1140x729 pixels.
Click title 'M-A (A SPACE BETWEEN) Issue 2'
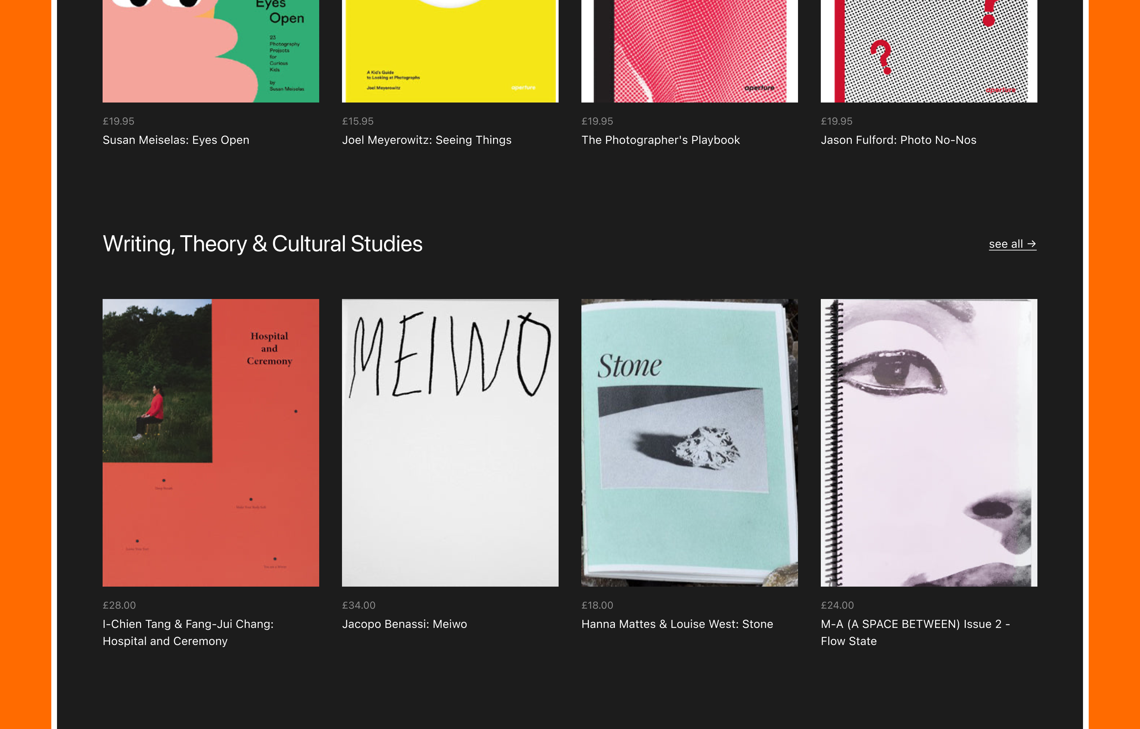[914, 633]
